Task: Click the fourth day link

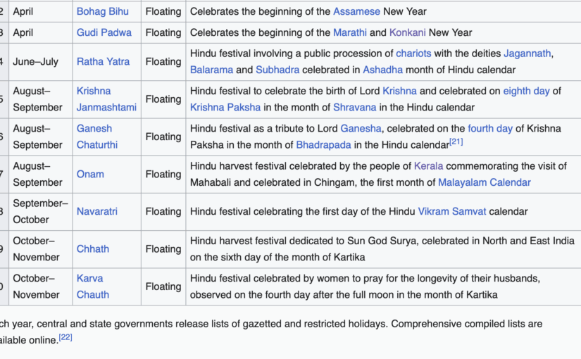Action: [x=490, y=128]
